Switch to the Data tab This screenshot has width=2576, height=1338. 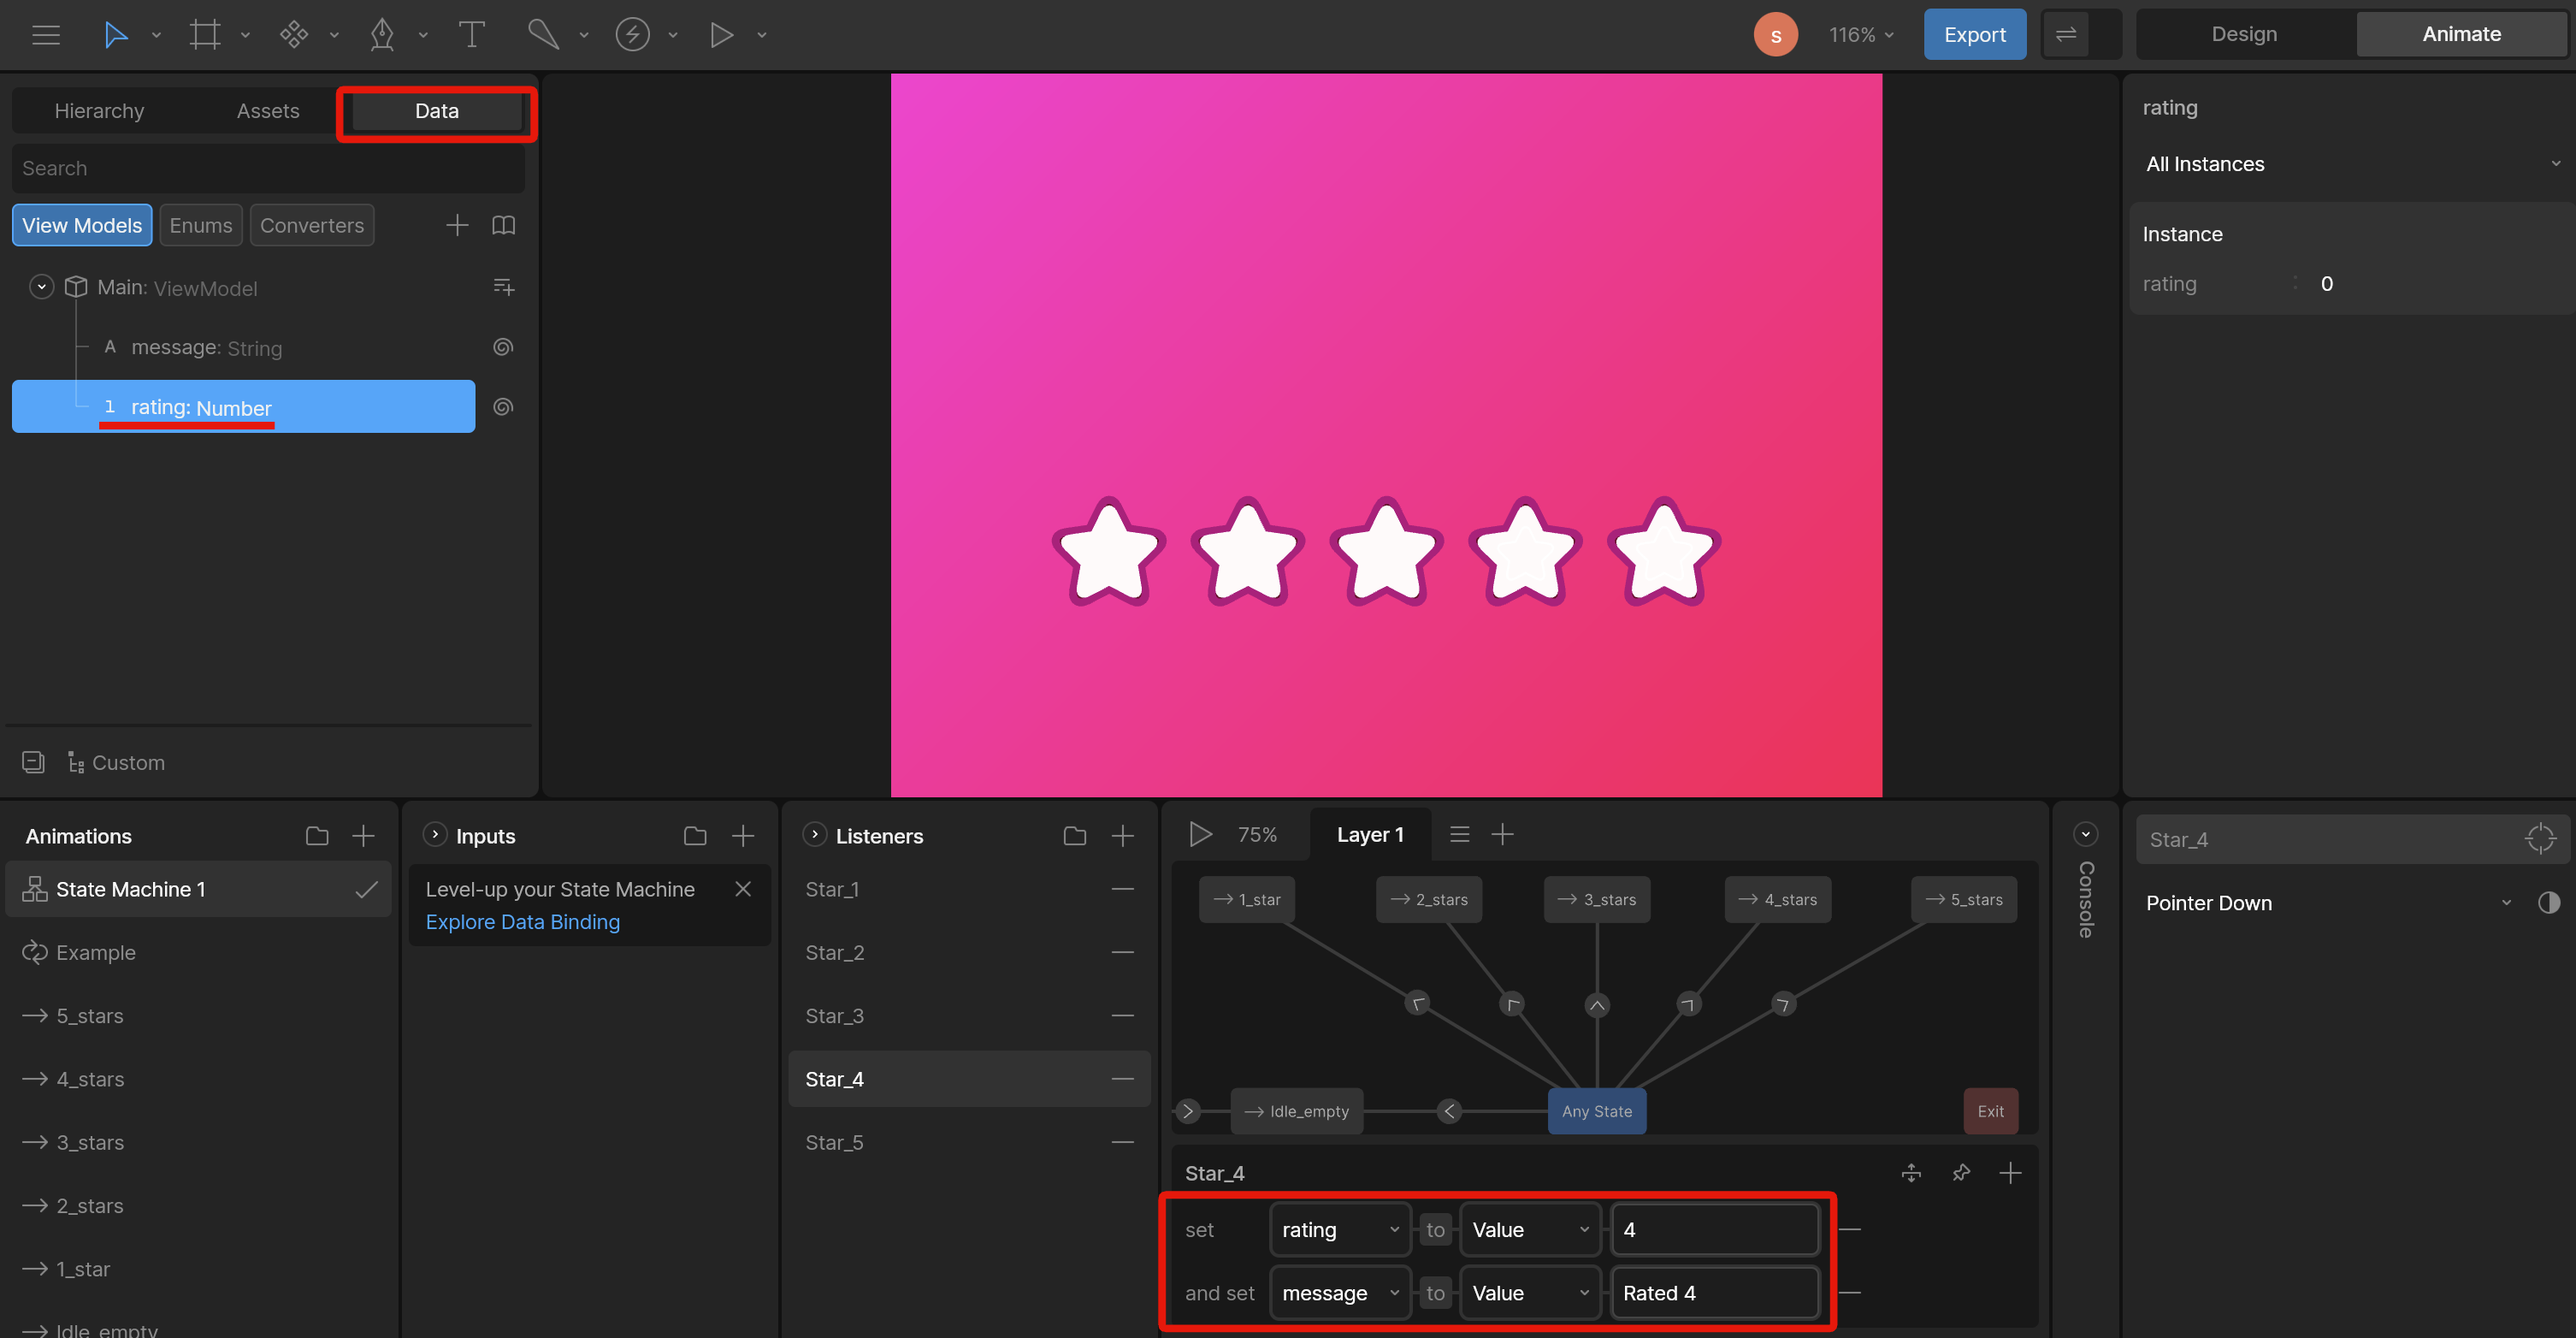click(x=437, y=111)
